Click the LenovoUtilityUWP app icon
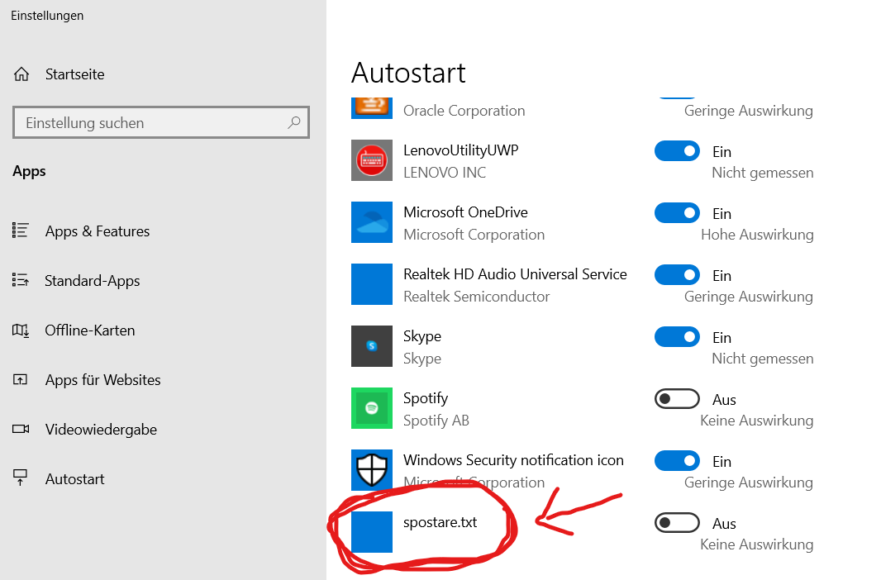Screen dimensions: 881x580 [372, 160]
